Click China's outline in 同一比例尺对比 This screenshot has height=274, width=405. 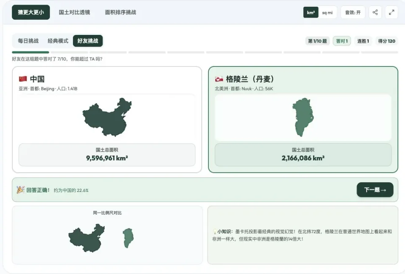[x=86, y=238]
